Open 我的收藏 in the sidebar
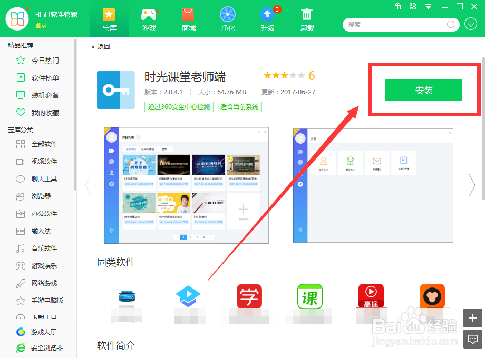This screenshot has width=485, height=358. pos(38,113)
